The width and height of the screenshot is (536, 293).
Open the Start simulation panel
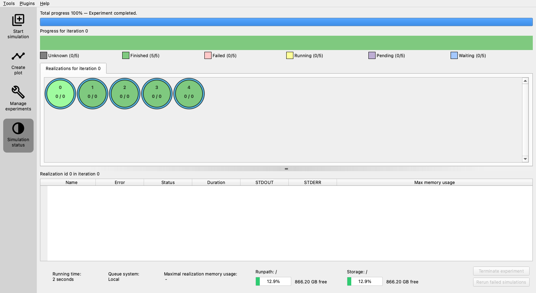tap(18, 26)
